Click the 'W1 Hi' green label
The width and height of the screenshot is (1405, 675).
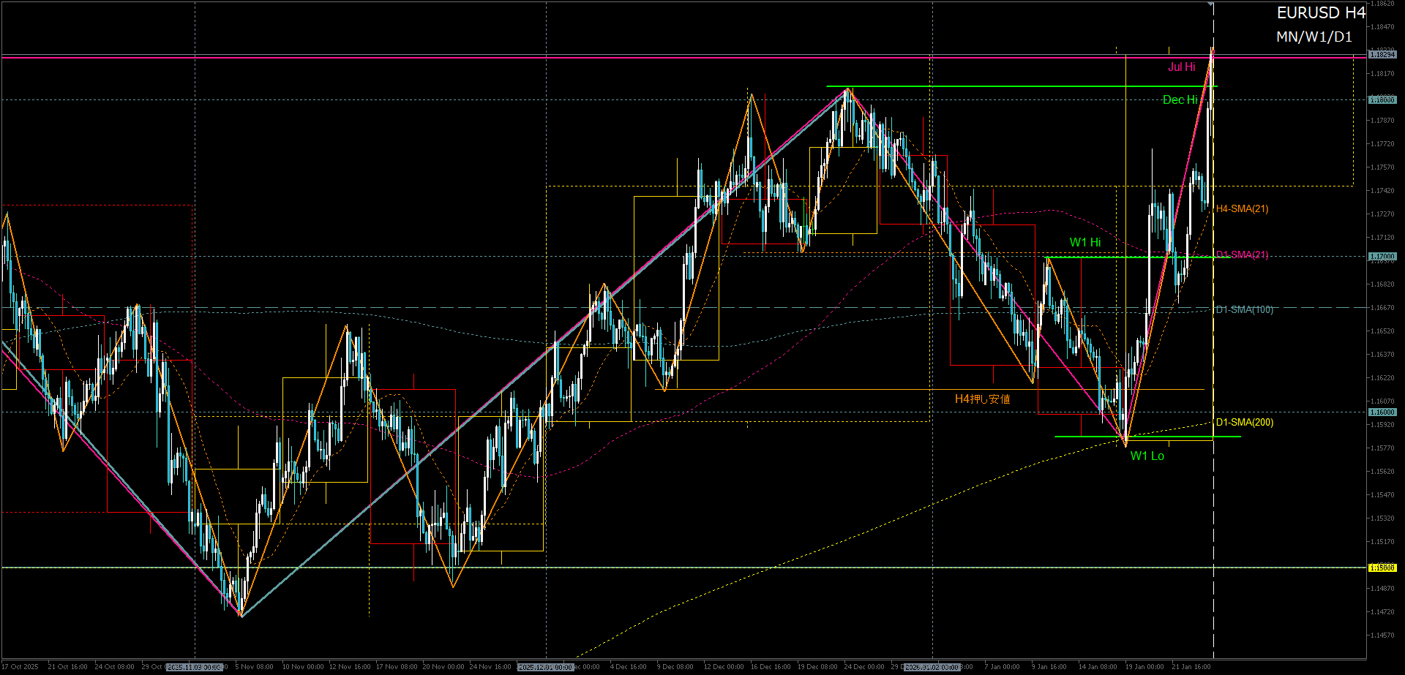click(x=1084, y=243)
